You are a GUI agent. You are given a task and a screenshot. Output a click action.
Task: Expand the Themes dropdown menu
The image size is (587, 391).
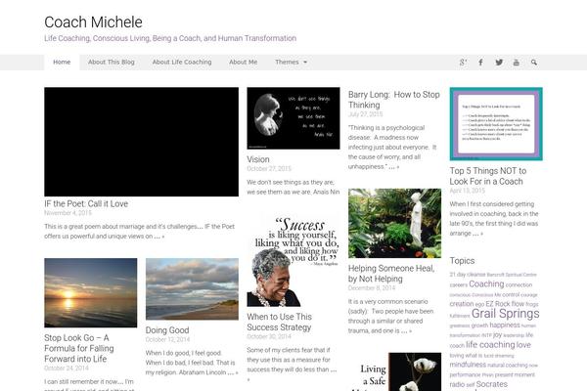click(291, 63)
